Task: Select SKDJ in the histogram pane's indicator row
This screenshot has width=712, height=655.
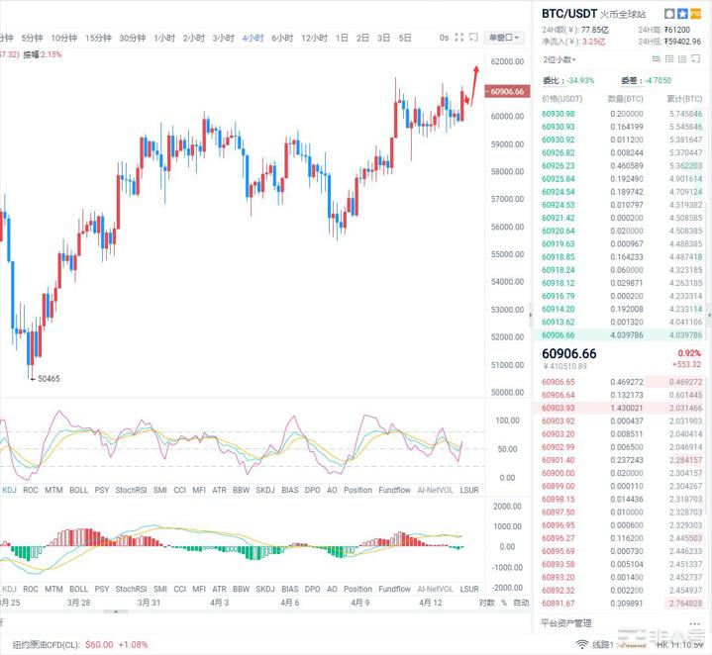Action: pos(265,589)
